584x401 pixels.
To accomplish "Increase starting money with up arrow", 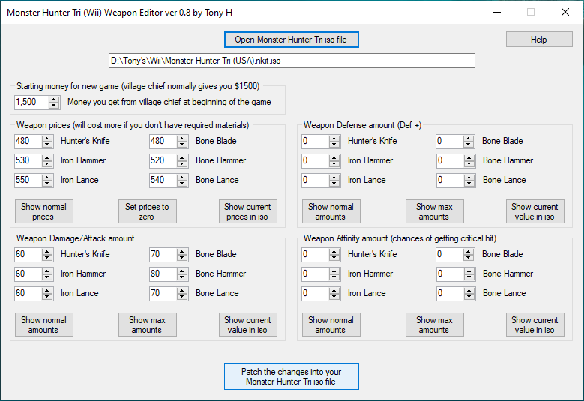I will [54, 99].
